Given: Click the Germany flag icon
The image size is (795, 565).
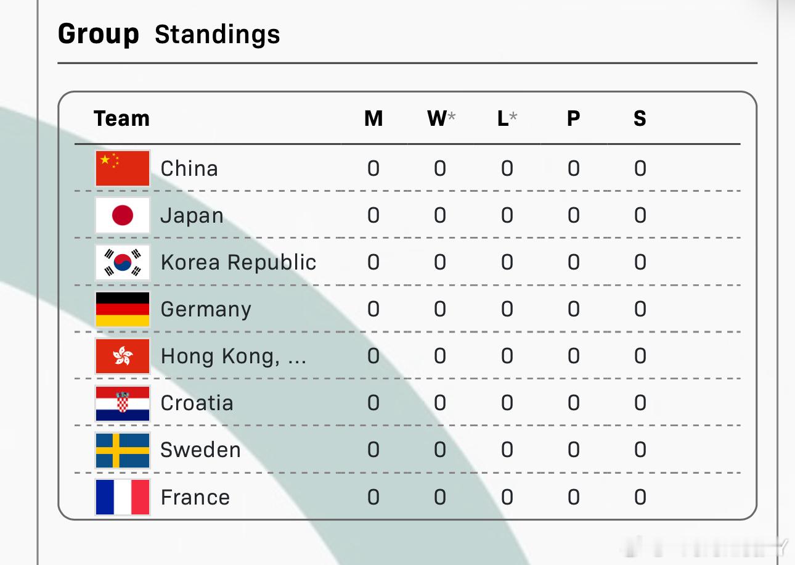Looking at the screenshot, I should pyautogui.click(x=123, y=309).
